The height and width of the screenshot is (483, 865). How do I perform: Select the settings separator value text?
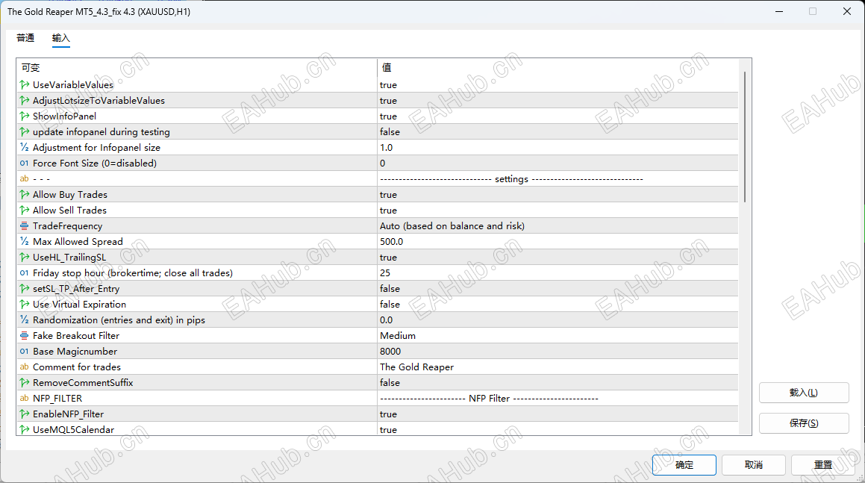coord(511,179)
